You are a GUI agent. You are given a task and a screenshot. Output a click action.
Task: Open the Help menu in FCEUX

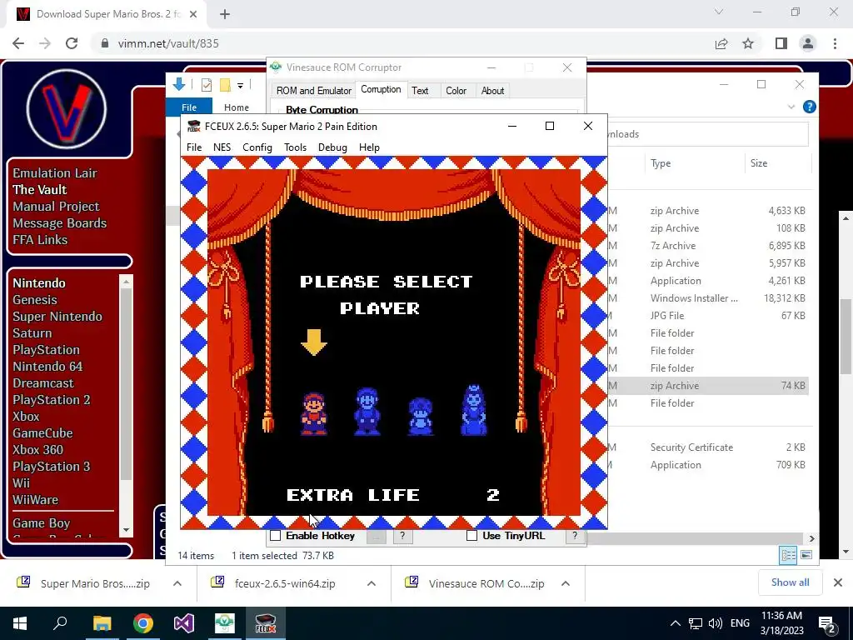369,147
